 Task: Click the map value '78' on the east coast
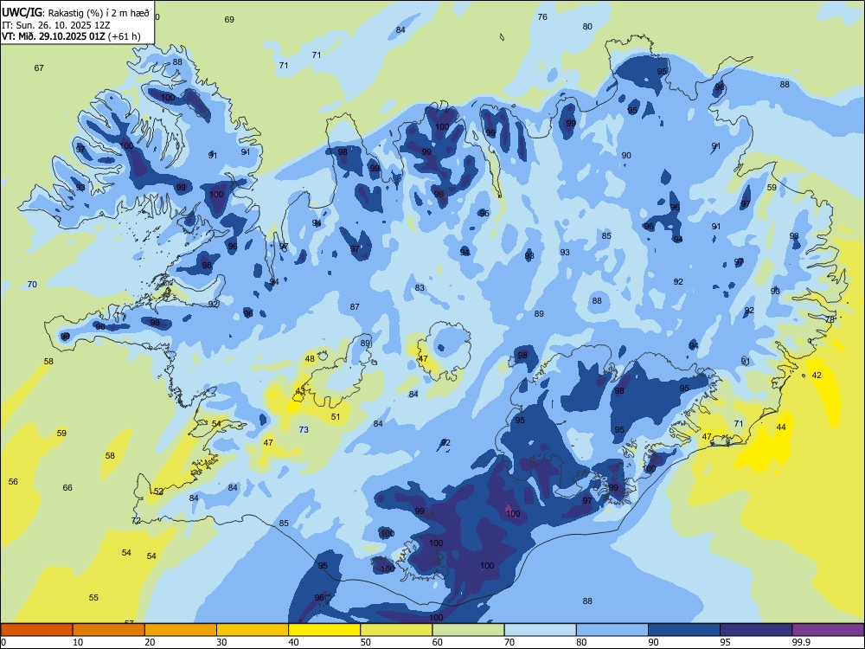coord(830,319)
